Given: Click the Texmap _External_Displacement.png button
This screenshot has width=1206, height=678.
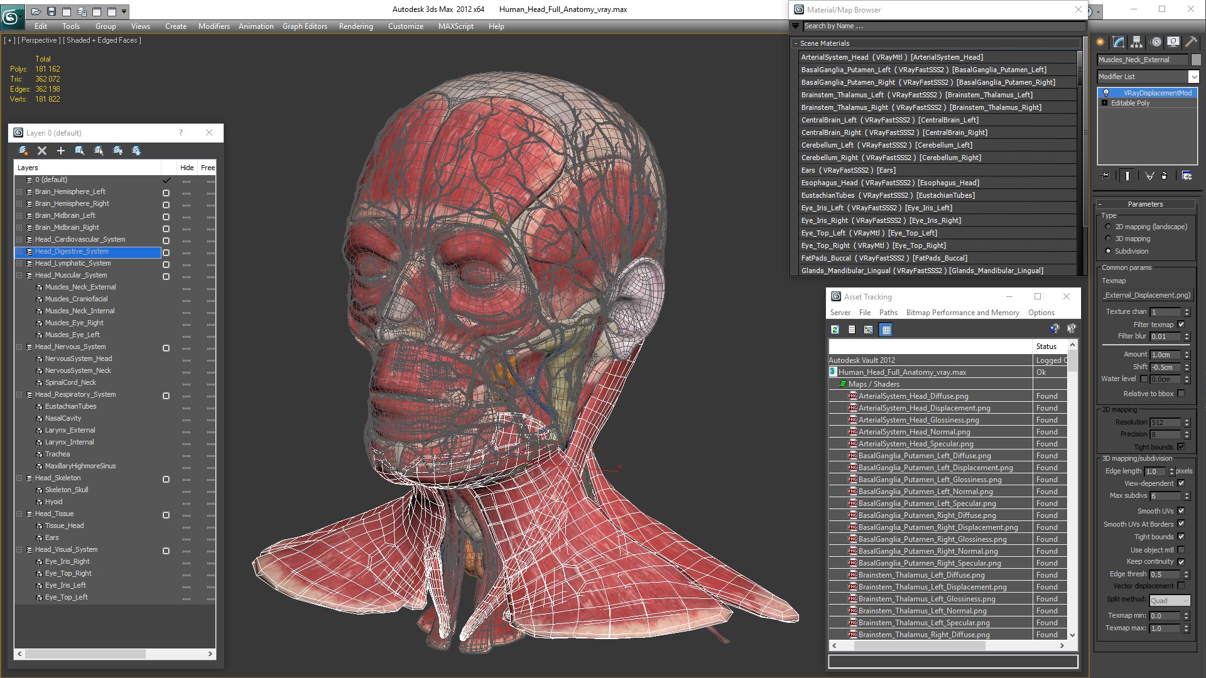Looking at the screenshot, I should point(1147,295).
